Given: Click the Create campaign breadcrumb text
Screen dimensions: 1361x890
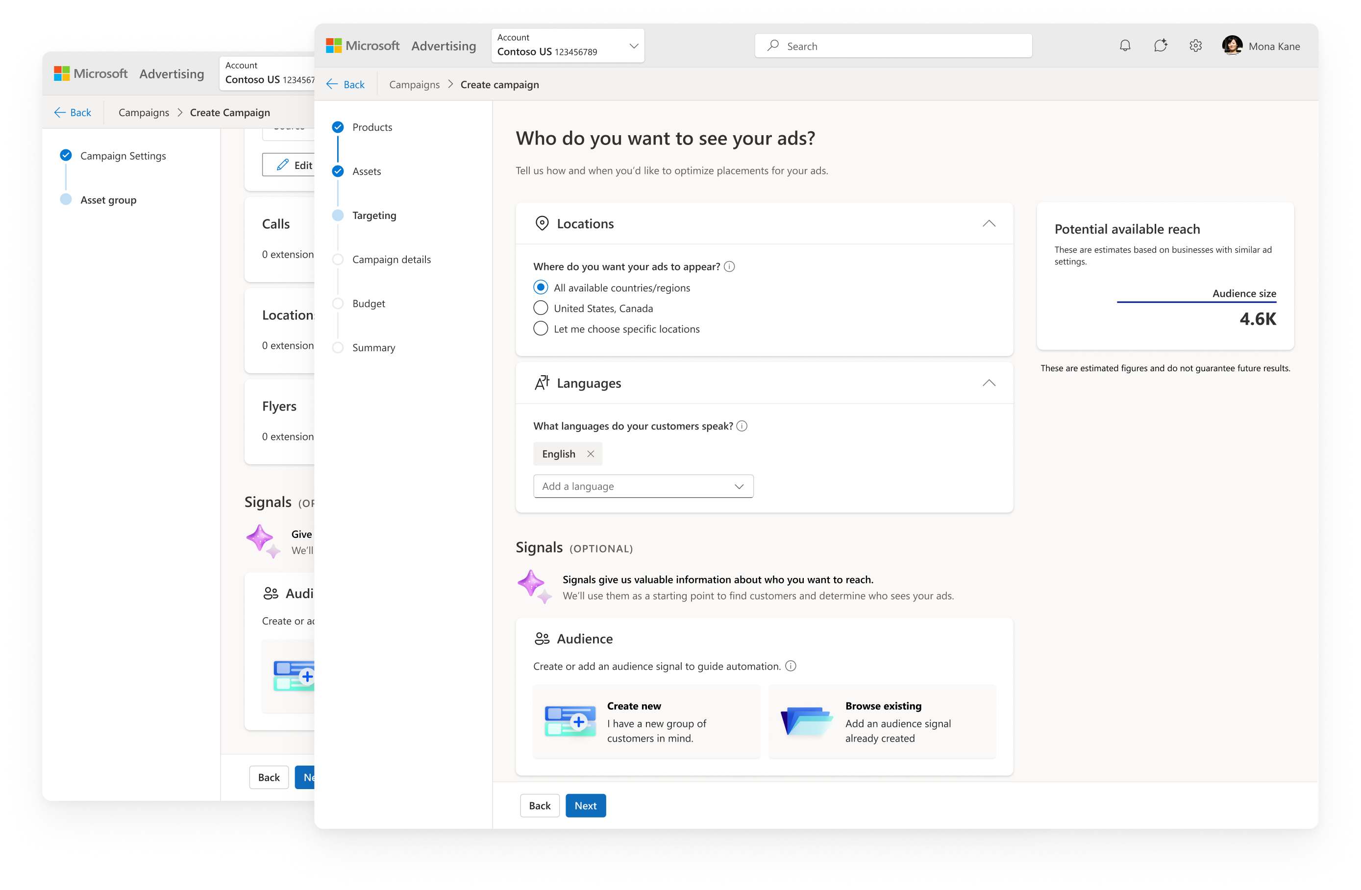Looking at the screenshot, I should tap(500, 85).
